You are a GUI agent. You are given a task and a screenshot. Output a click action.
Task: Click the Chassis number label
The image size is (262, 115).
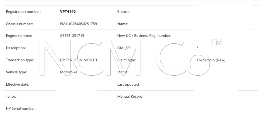19,24
